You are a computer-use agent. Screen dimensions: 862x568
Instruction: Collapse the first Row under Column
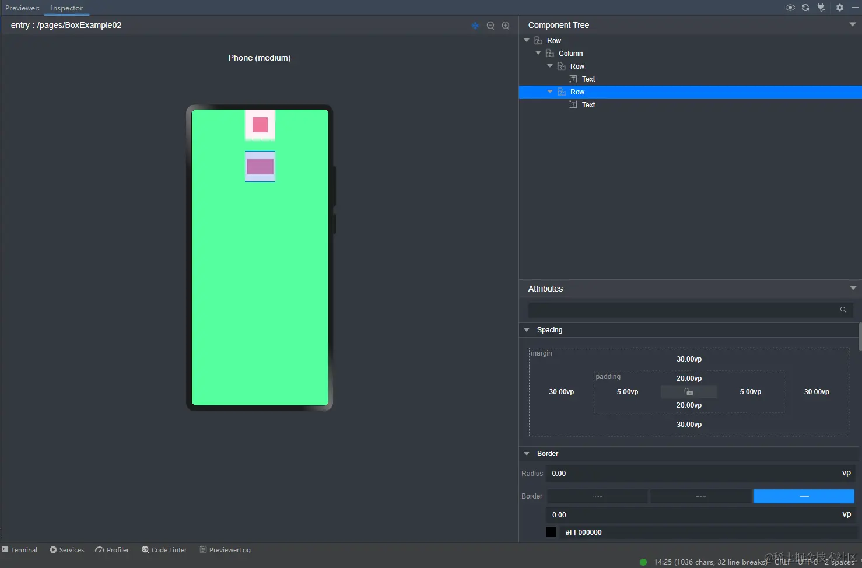[550, 66]
